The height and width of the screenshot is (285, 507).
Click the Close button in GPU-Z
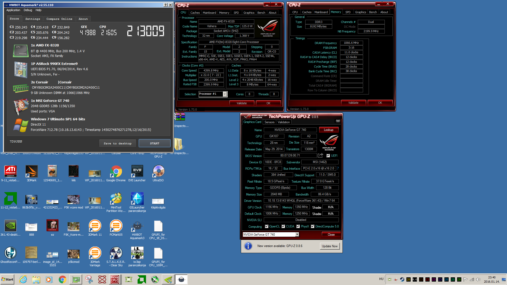pos(331,235)
